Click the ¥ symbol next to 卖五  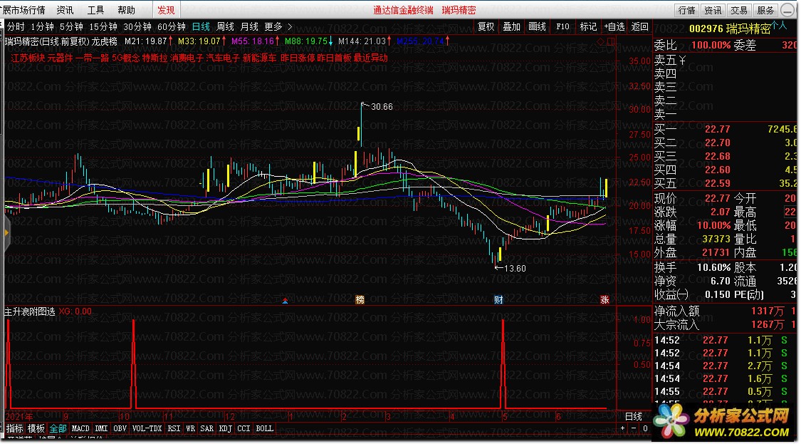pos(683,61)
